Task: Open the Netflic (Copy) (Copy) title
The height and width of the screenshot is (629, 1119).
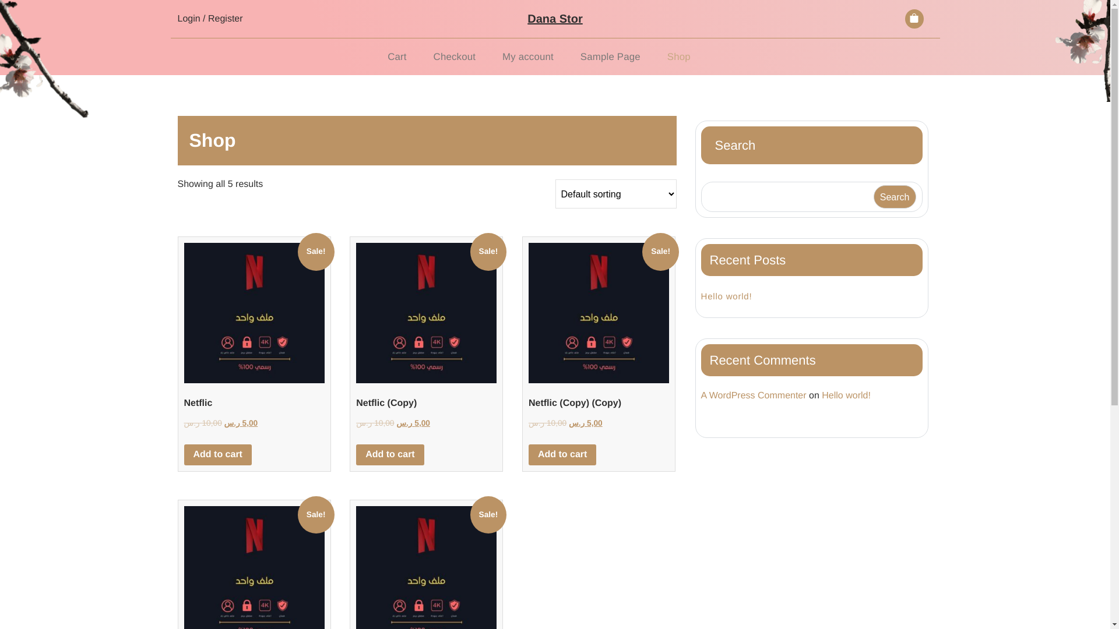Action: pos(575,403)
